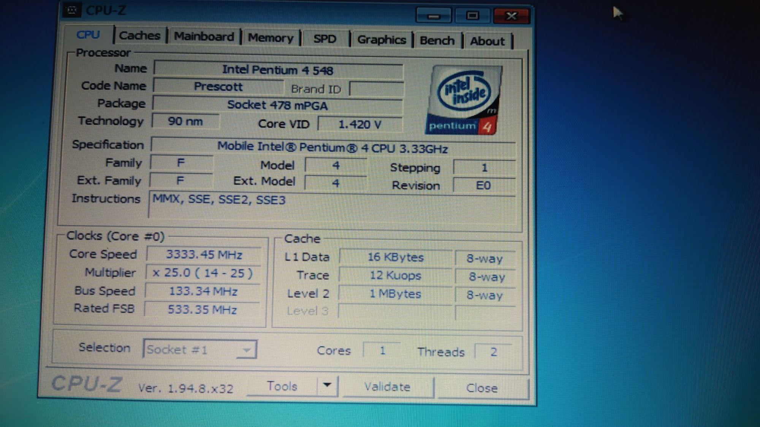Click the Technology value '90 nm'

pos(185,121)
